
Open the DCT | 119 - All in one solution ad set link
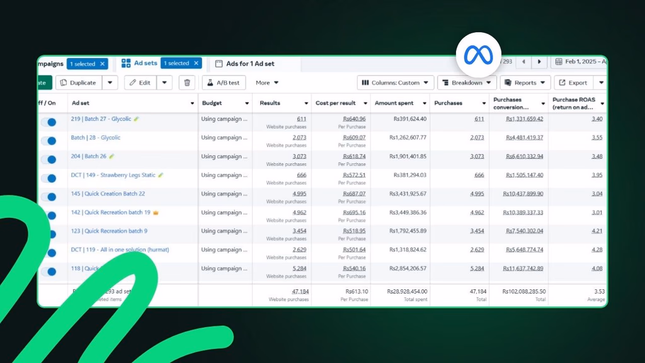(120, 250)
